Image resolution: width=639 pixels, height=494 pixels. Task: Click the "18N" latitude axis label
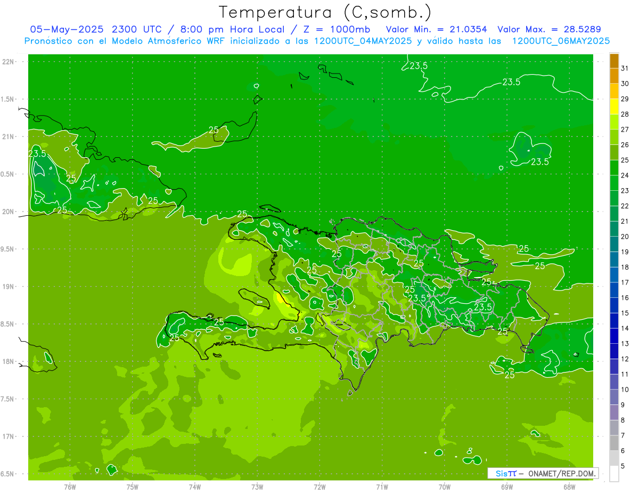tap(9, 362)
